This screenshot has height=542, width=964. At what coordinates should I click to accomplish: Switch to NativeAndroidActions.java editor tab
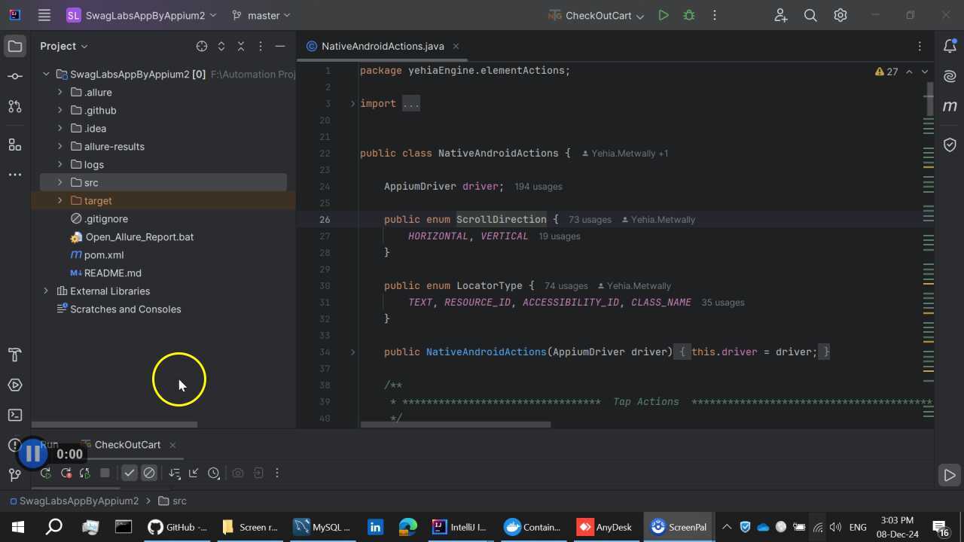click(x=383, y=46)
